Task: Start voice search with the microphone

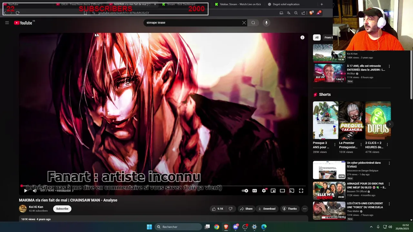Action: click(266, 23)
